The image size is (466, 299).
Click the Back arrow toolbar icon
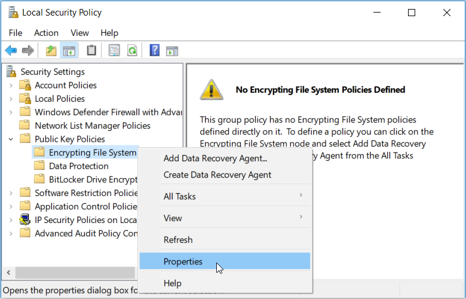(11, 51)
